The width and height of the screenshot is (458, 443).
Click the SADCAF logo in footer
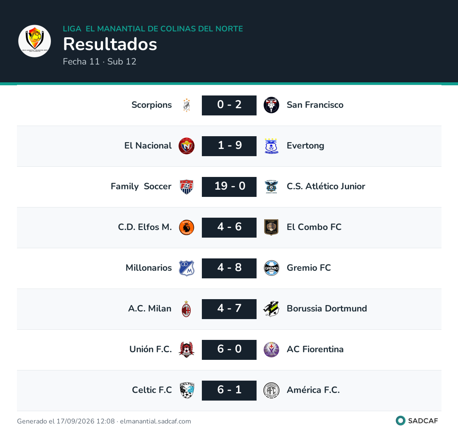417,421
